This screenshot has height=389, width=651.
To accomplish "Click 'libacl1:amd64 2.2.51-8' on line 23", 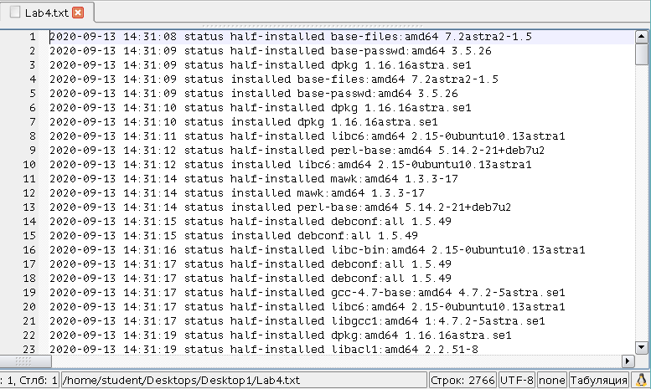I will pos(405,349).
